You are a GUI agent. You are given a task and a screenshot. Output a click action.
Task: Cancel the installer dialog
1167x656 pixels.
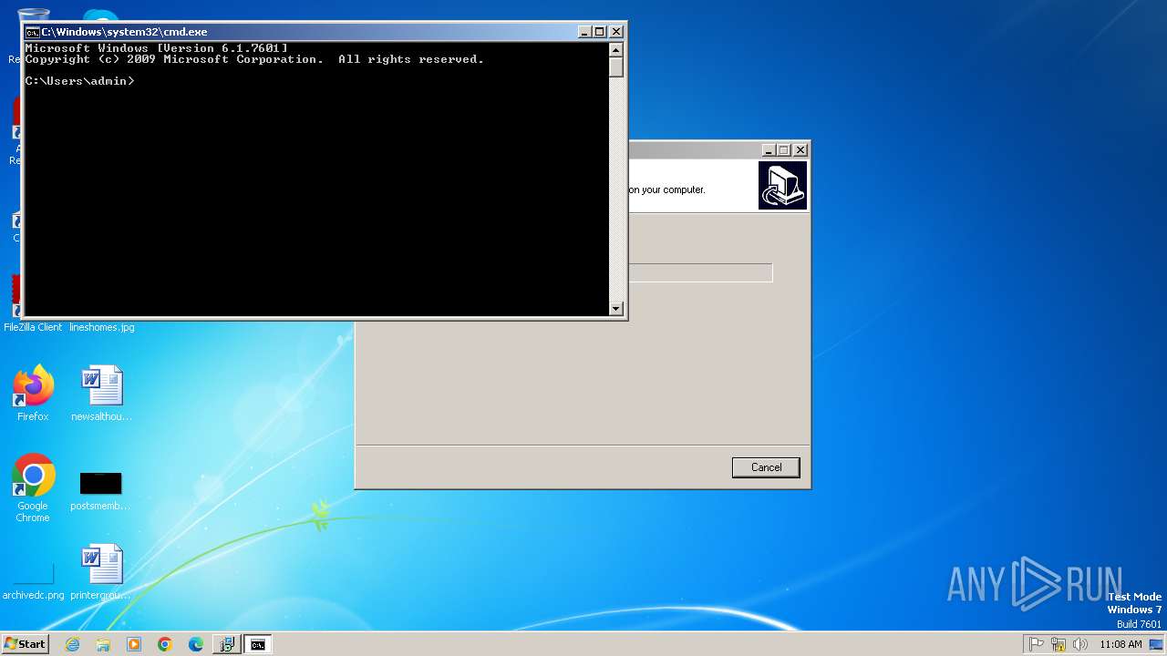point(766,467)
